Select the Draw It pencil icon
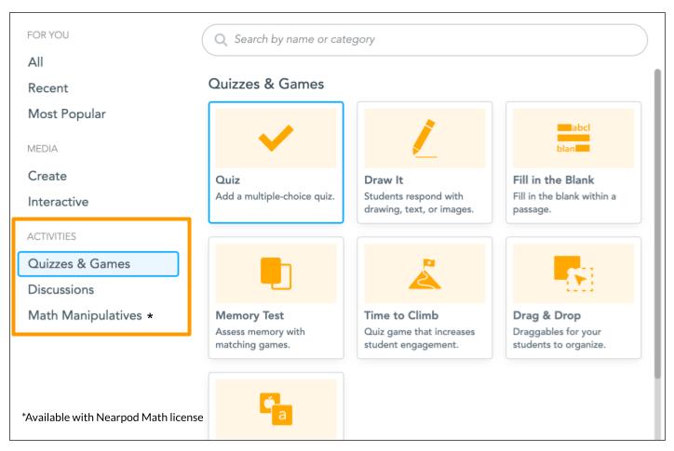This screenshot has width=674, height=451. [x=425, y=139]
